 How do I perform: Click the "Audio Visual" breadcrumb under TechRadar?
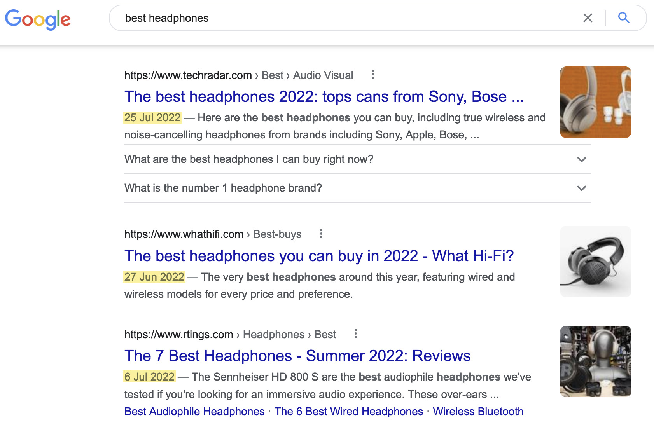323,75
